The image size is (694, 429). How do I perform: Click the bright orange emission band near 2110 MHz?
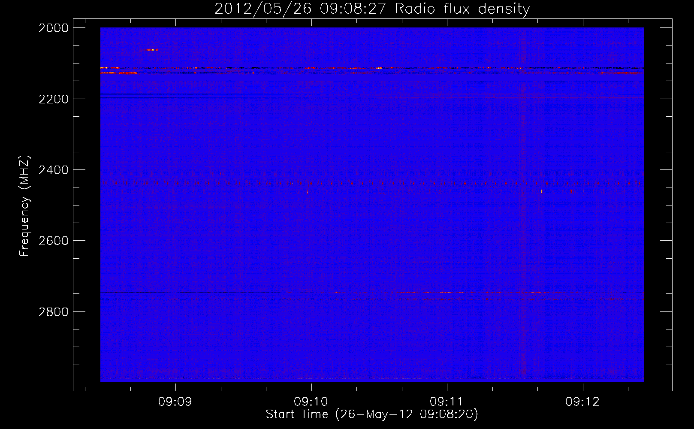click(372, 68)
